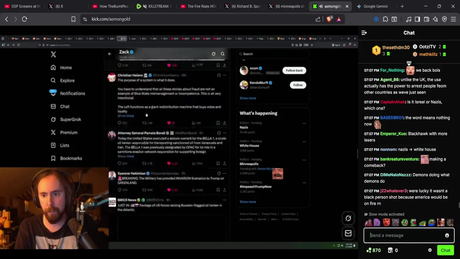460x259 pixels.
Task: Click the circular slash icon above the envelope icon
Action: pos(348,218)
